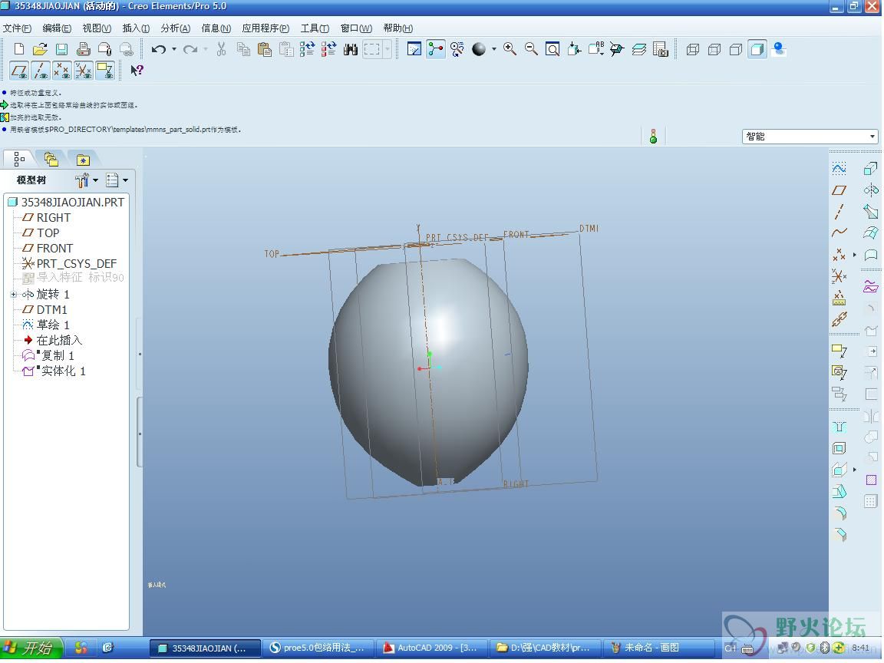This screenshot has width=884, height=663.
Task: Click the Repaint screen icon
Action: 414,50
